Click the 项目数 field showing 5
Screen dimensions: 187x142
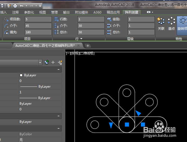tap(38, 19)
